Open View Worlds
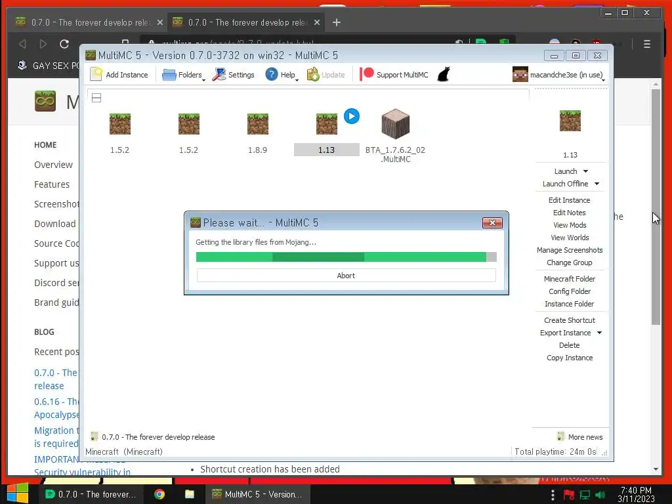Screen dimensions: 672x504 569,238
